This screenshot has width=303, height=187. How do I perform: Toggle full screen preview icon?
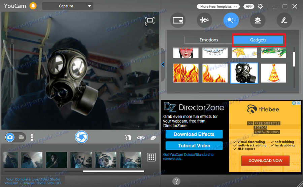pos(150,20)
